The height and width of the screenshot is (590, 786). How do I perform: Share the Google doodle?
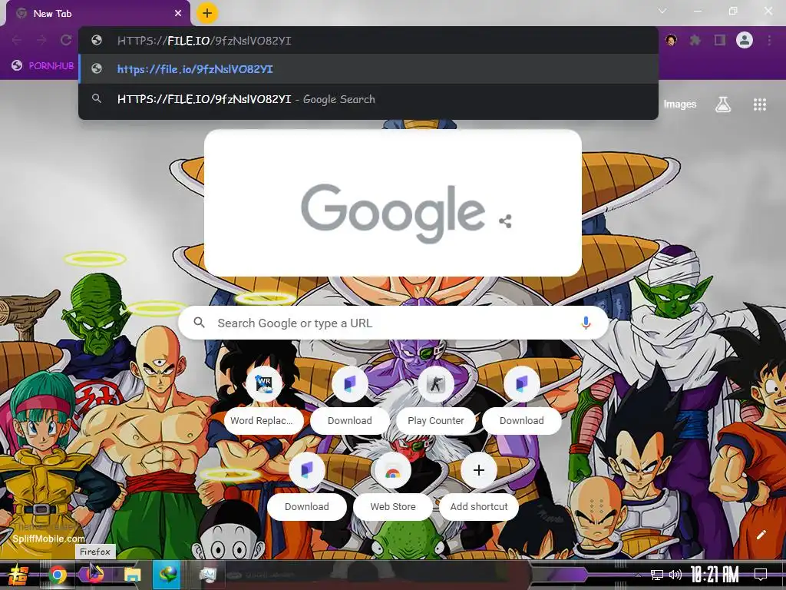[505, 221]
